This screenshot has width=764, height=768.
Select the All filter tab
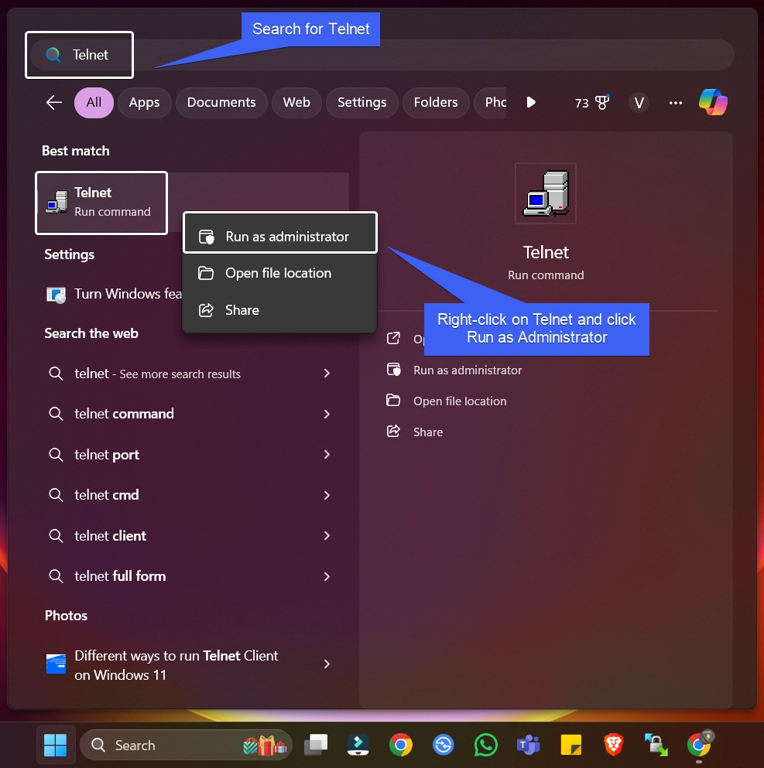pos(94,102)
